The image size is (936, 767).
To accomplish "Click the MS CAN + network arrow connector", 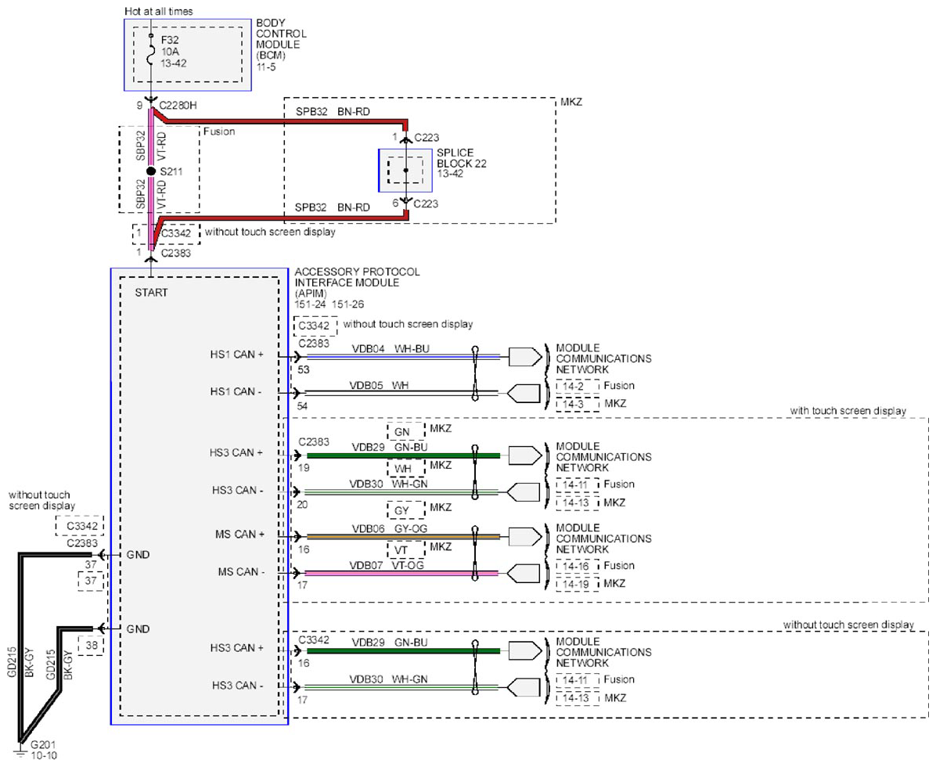I will point(525,537).
